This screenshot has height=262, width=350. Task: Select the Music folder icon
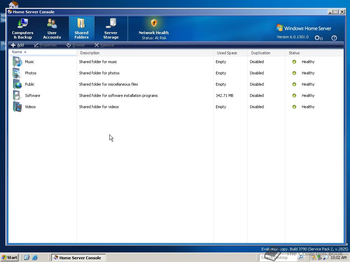[17, 62]
